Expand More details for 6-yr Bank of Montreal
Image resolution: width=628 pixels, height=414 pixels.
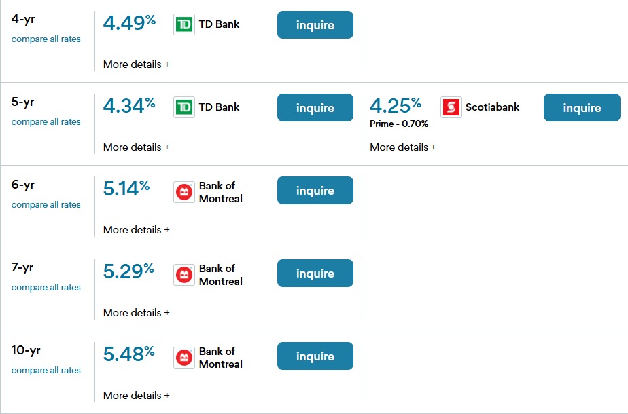[x=136, y=230]
